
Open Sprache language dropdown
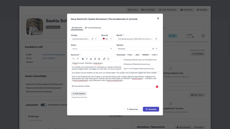click(x=107, y=39)
